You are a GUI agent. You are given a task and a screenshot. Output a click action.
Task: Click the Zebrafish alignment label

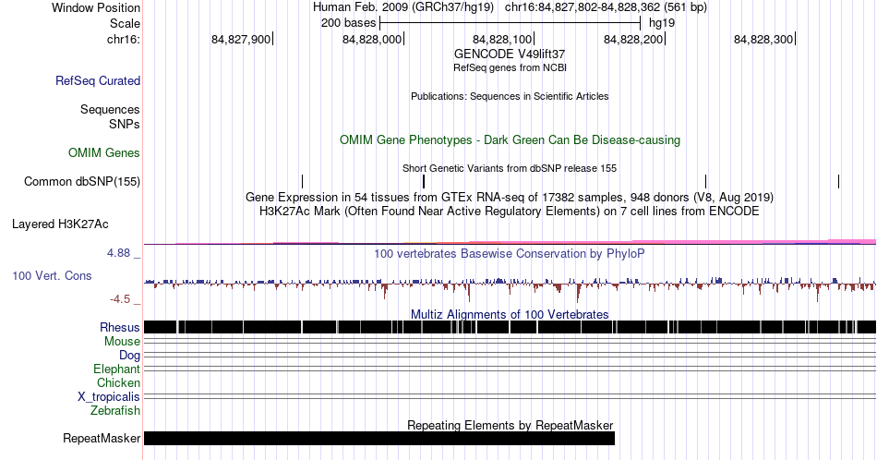115,410
